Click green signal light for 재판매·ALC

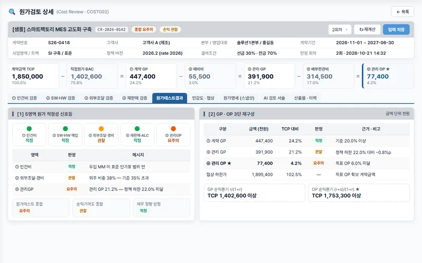click(x=137, y=129)
